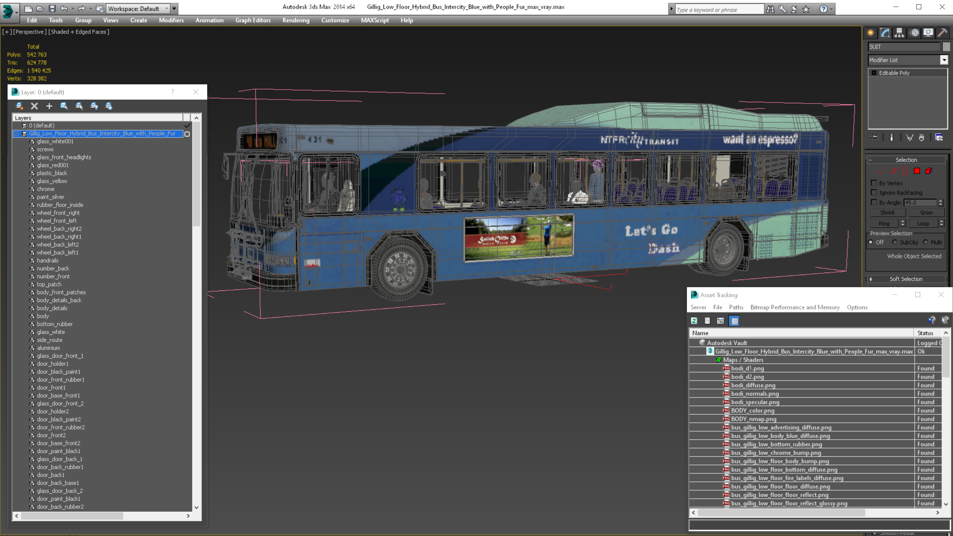Screen dimensions: 953x536
Task: Click Configure Modifier Sets icon
Action: pyautogui.click(x=939, y=138)
